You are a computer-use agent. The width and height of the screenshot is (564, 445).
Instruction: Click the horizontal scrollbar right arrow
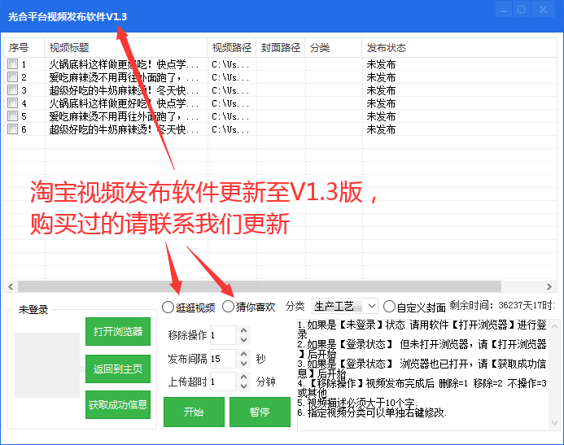click(549, 286)
